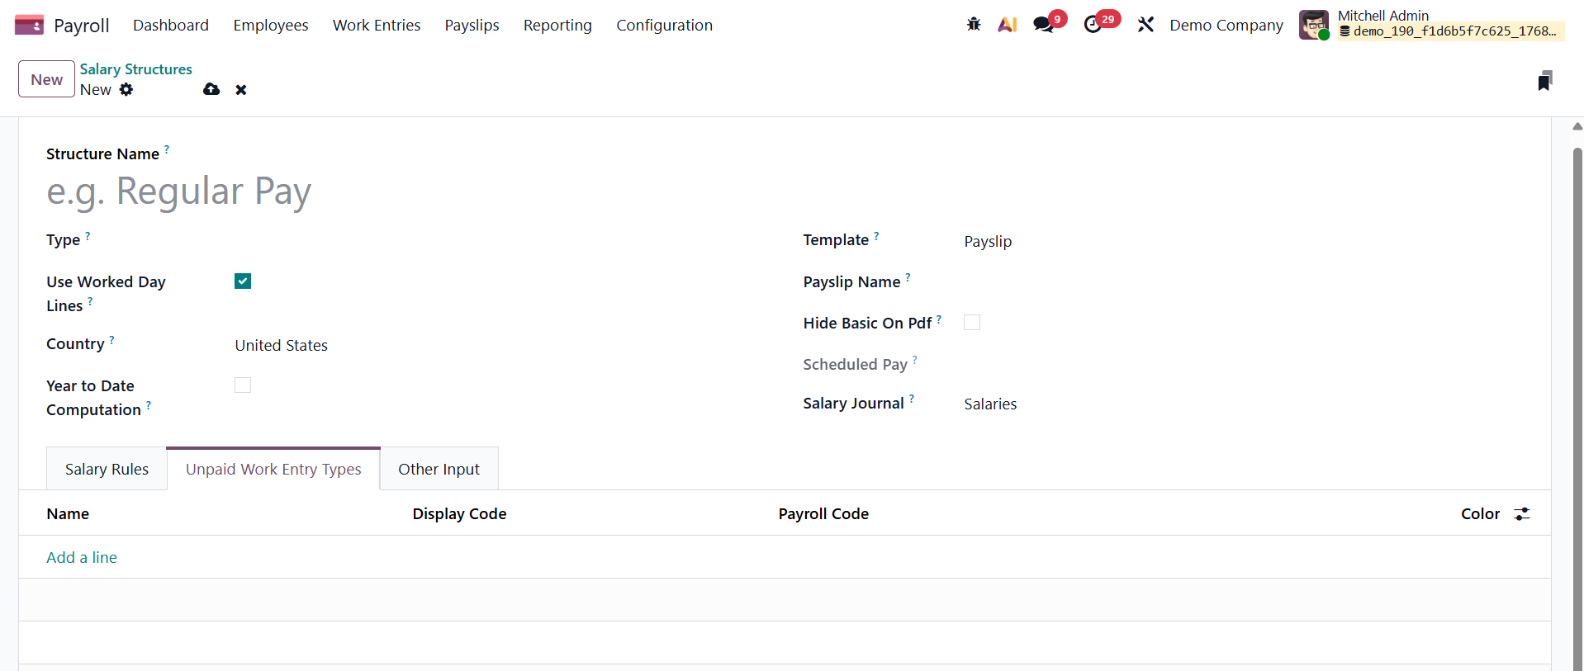This screenshot has height=671, width=1584.
Task: Open the AI assistant icon
Action: [x=1007, y=25]
